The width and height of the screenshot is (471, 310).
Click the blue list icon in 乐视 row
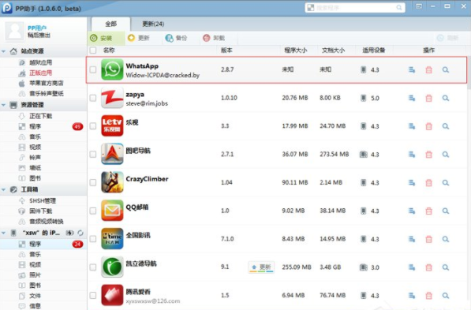coord(412,126)
